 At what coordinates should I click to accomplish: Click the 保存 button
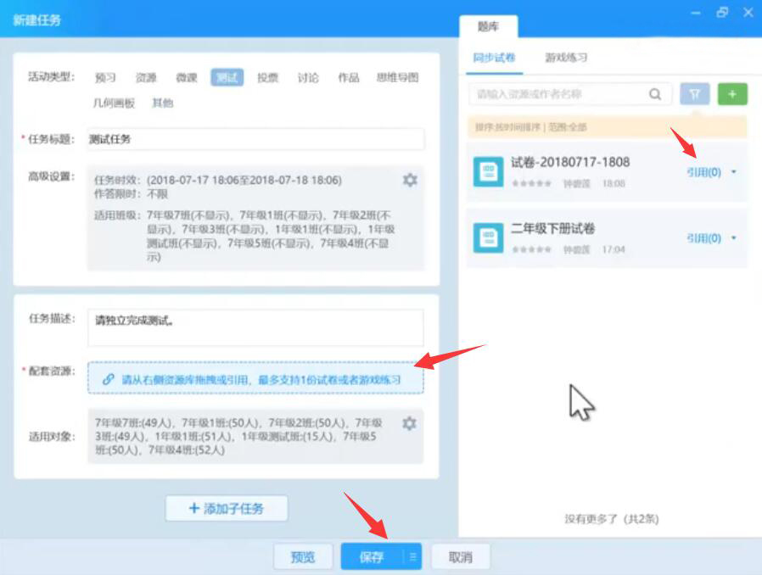372,556
